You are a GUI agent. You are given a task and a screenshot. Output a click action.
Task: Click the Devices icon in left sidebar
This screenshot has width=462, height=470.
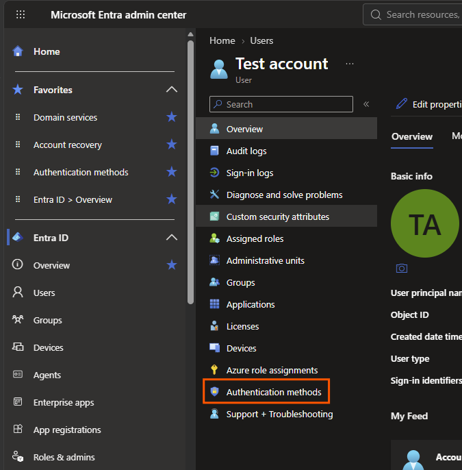pos(18,347)
